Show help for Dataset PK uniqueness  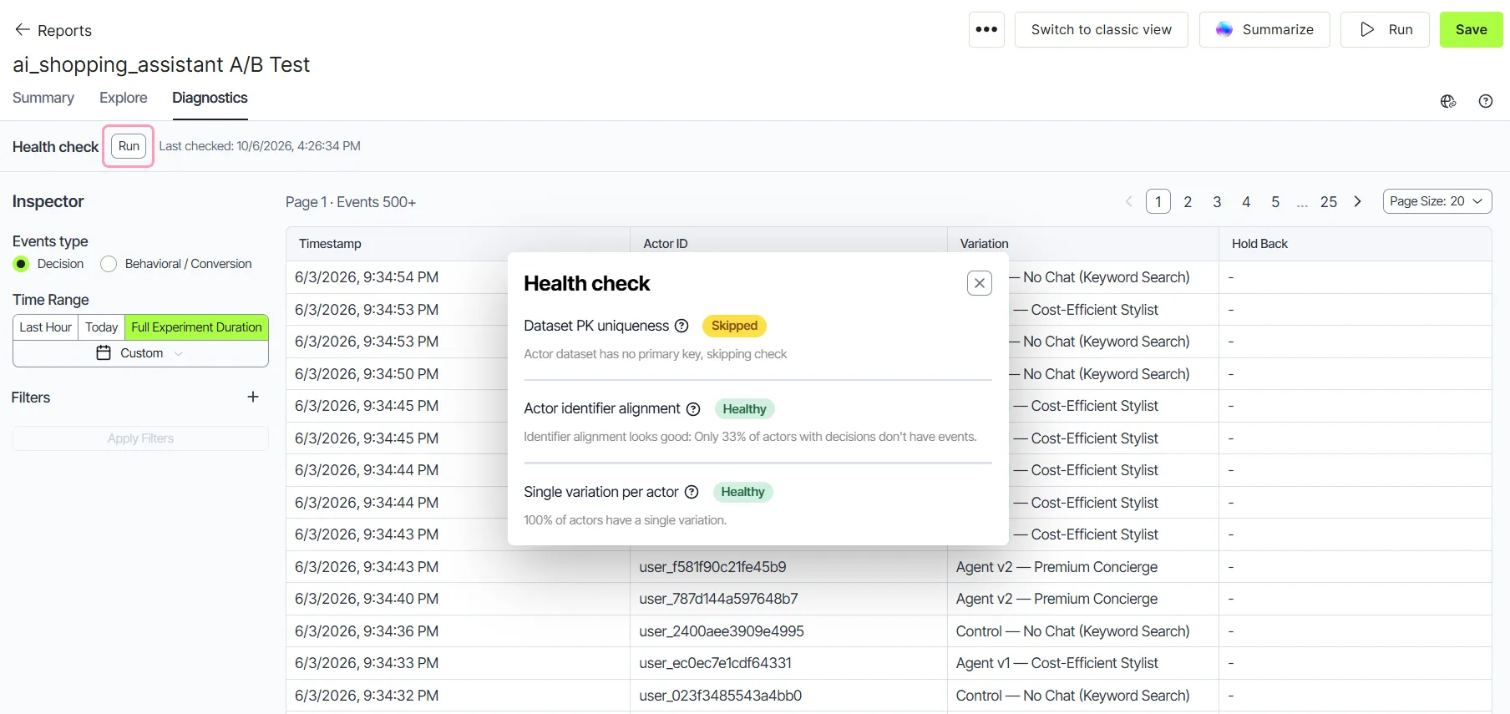click(x=682, y=326)
